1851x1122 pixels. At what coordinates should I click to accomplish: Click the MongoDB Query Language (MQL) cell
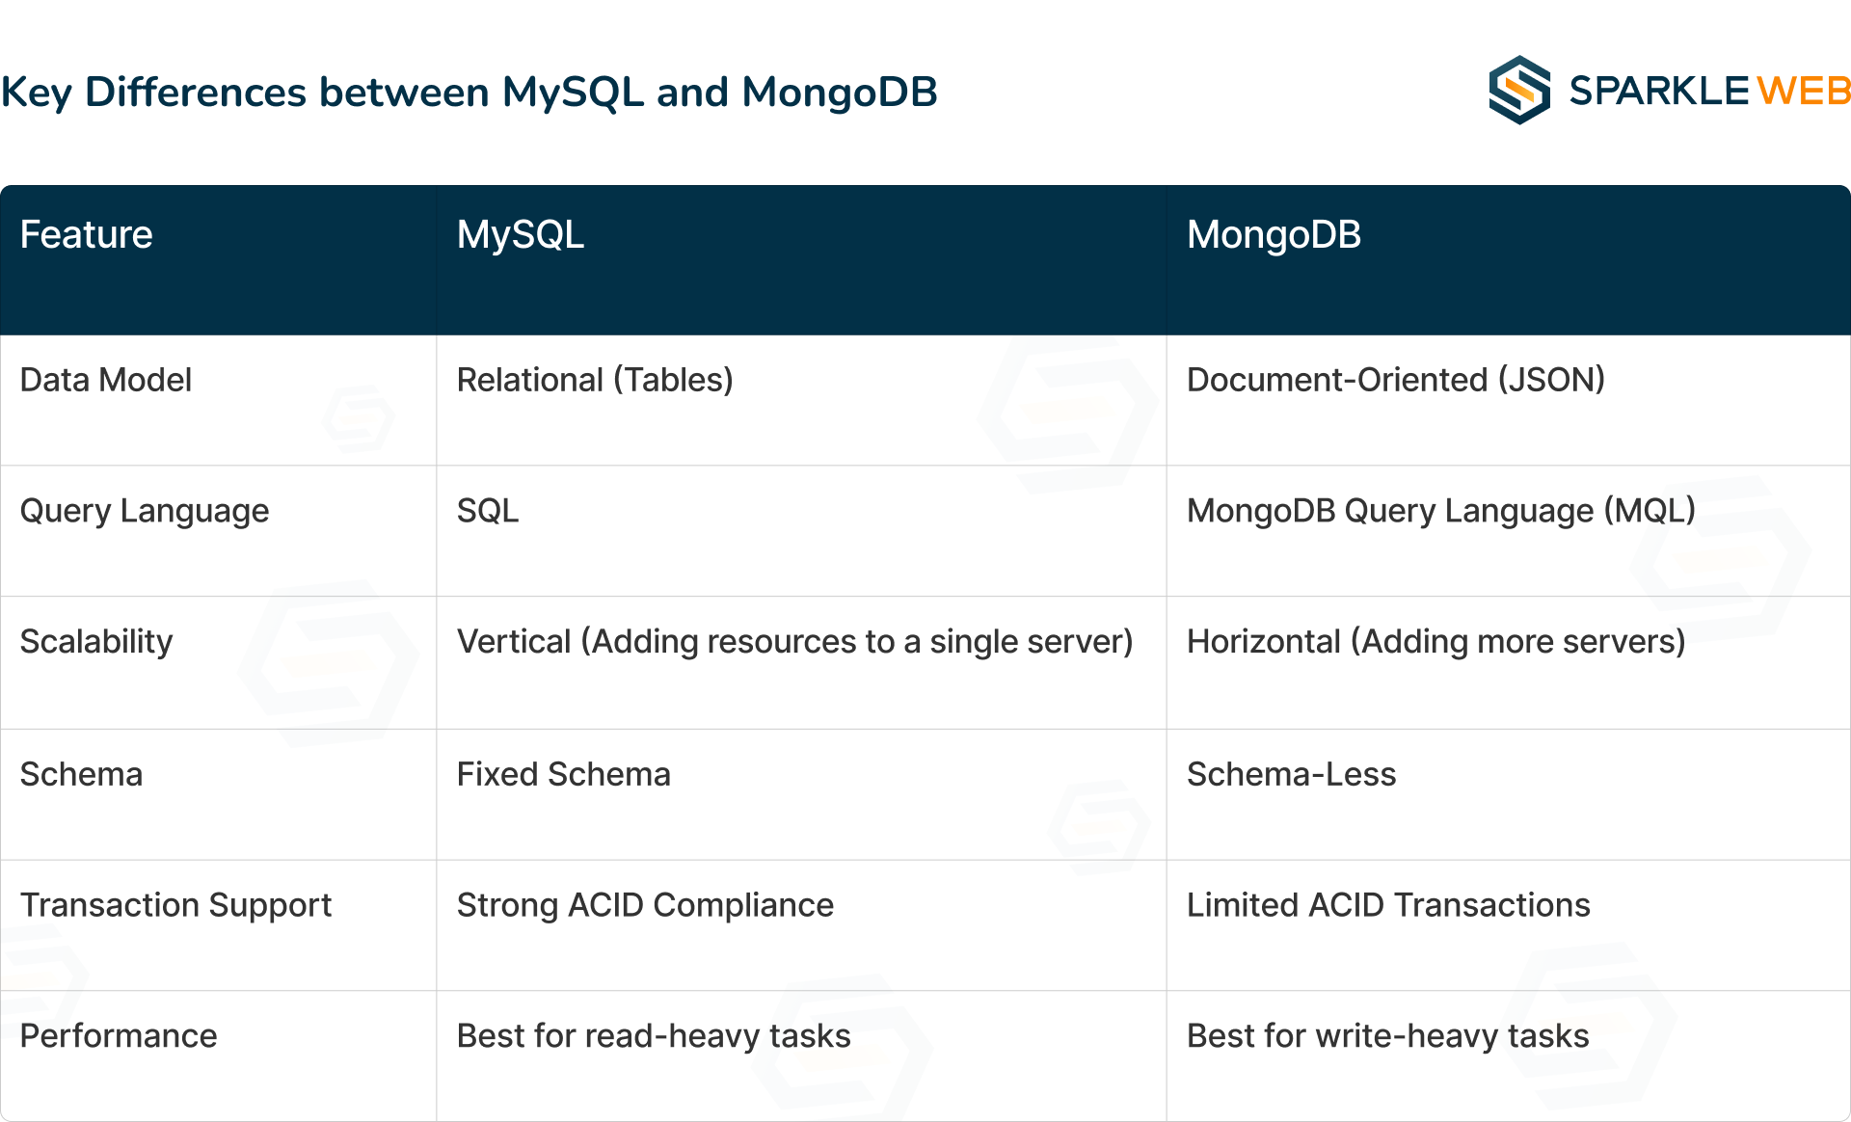coord(1440,511)
